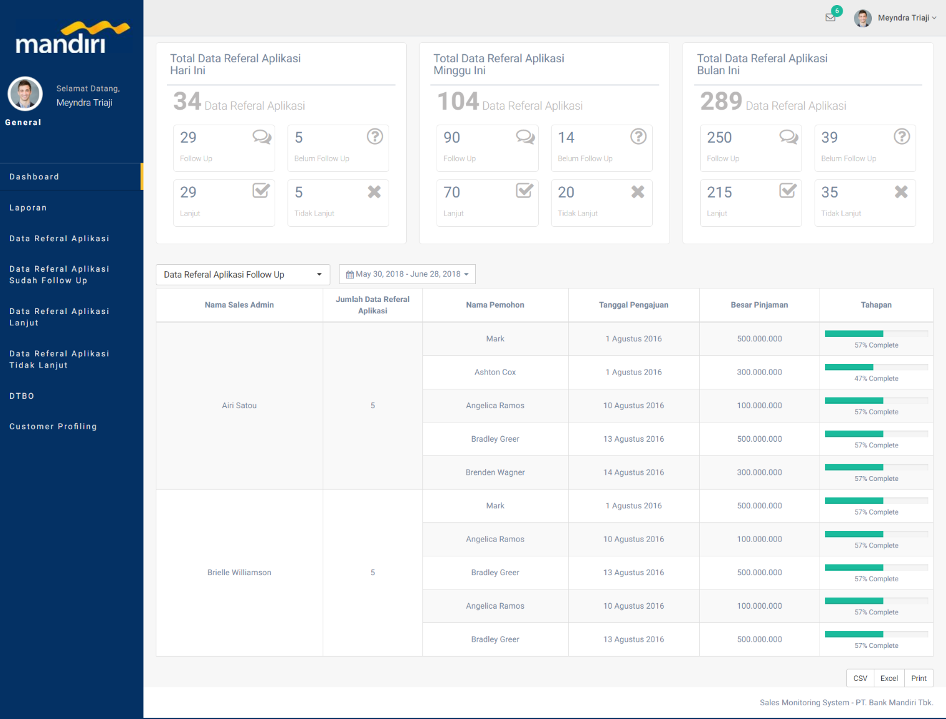
Task: Click the sidebar profile photo of Meyndra Triaji
Action: [25, 94]
